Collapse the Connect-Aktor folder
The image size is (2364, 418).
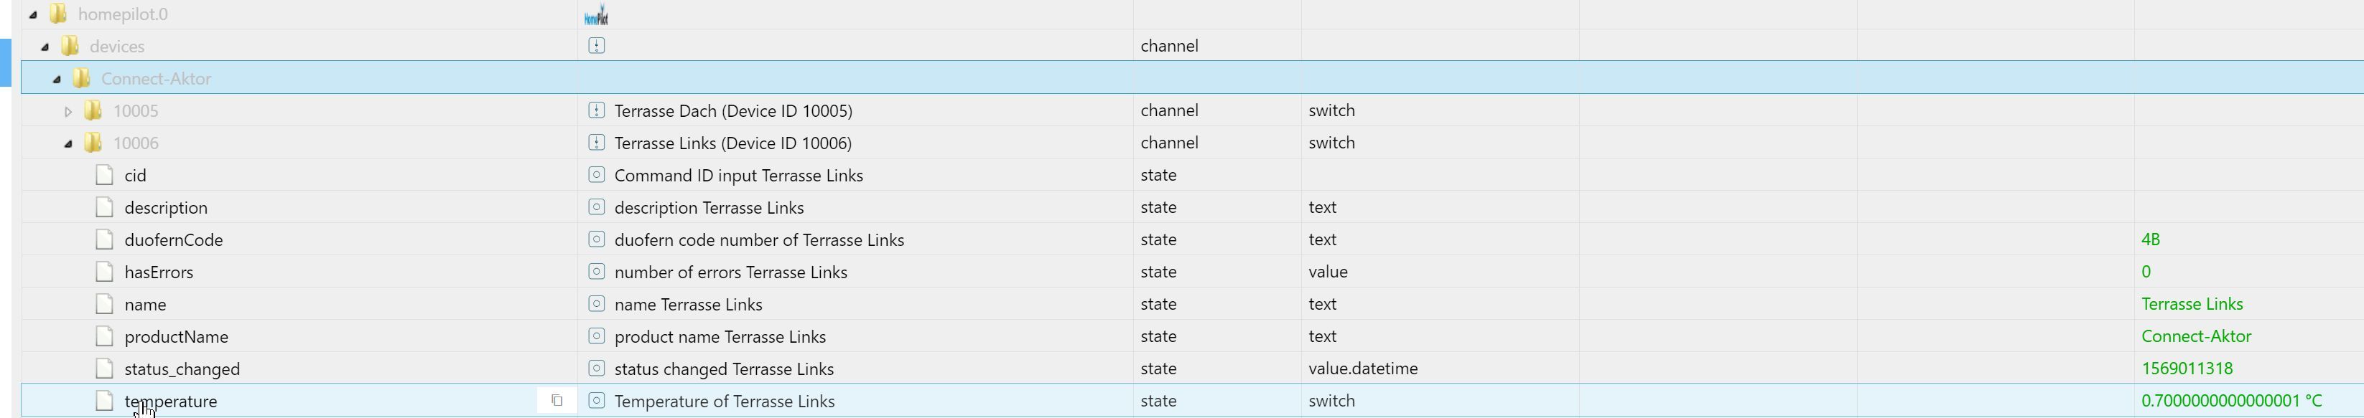57,79
